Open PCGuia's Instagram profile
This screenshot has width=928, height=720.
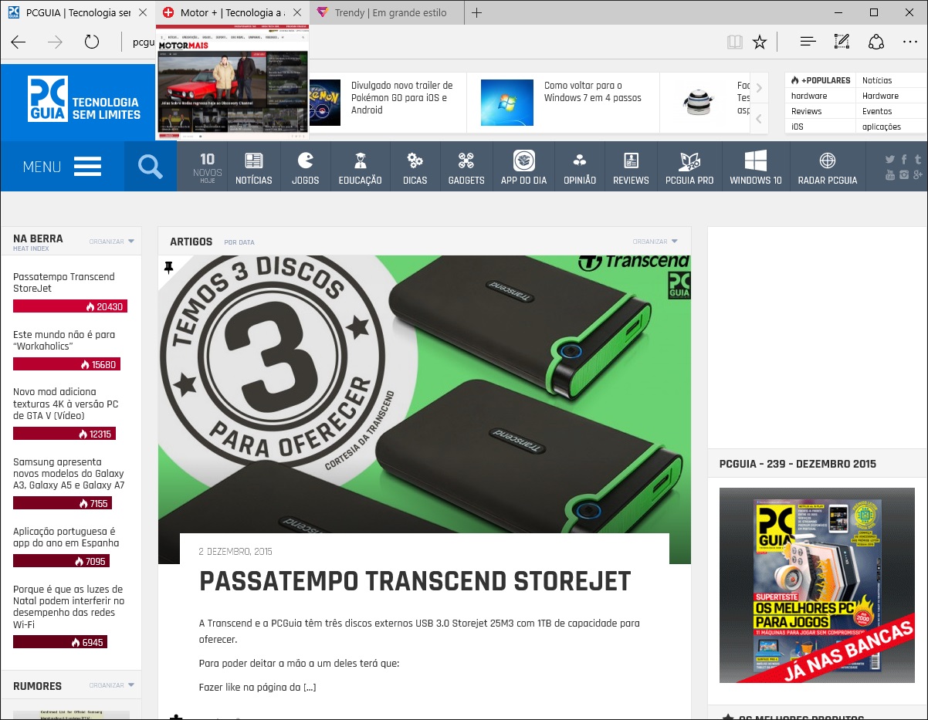click(904, 175)
